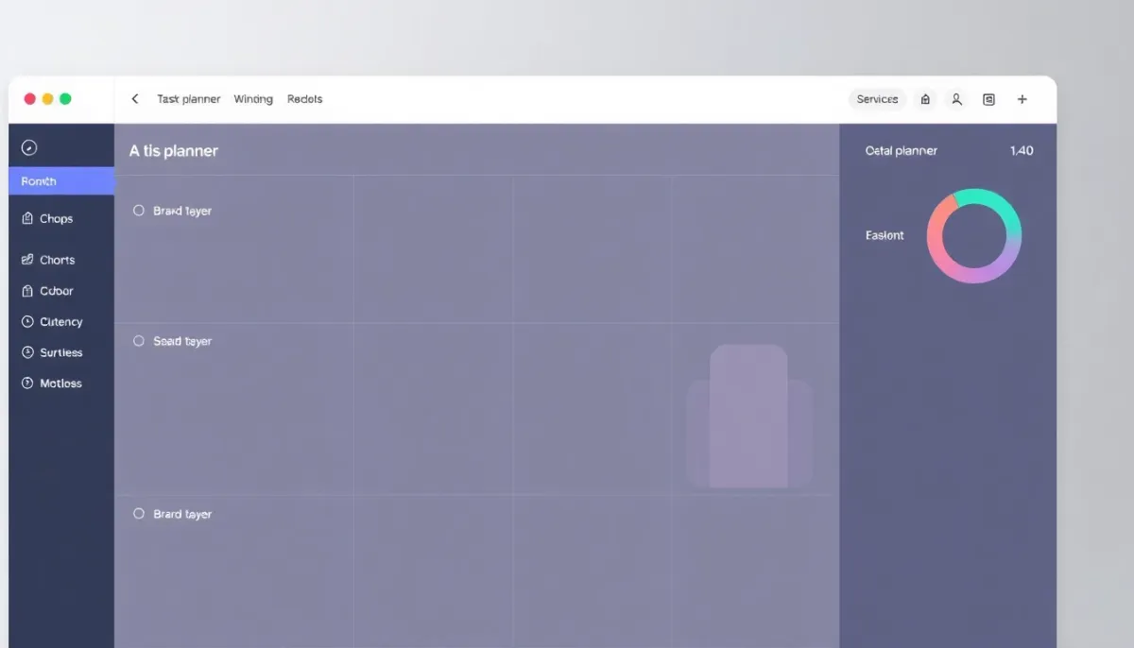Go back using the left chevron
Image resolution: width=1134 pixels, height=648 pixels.
(x=135, y=99)
